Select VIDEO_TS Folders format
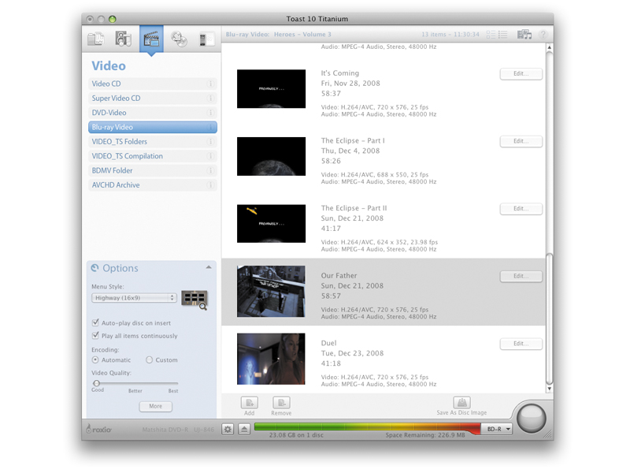This screenshot has width=630, height=473. [x=152, y=142]
